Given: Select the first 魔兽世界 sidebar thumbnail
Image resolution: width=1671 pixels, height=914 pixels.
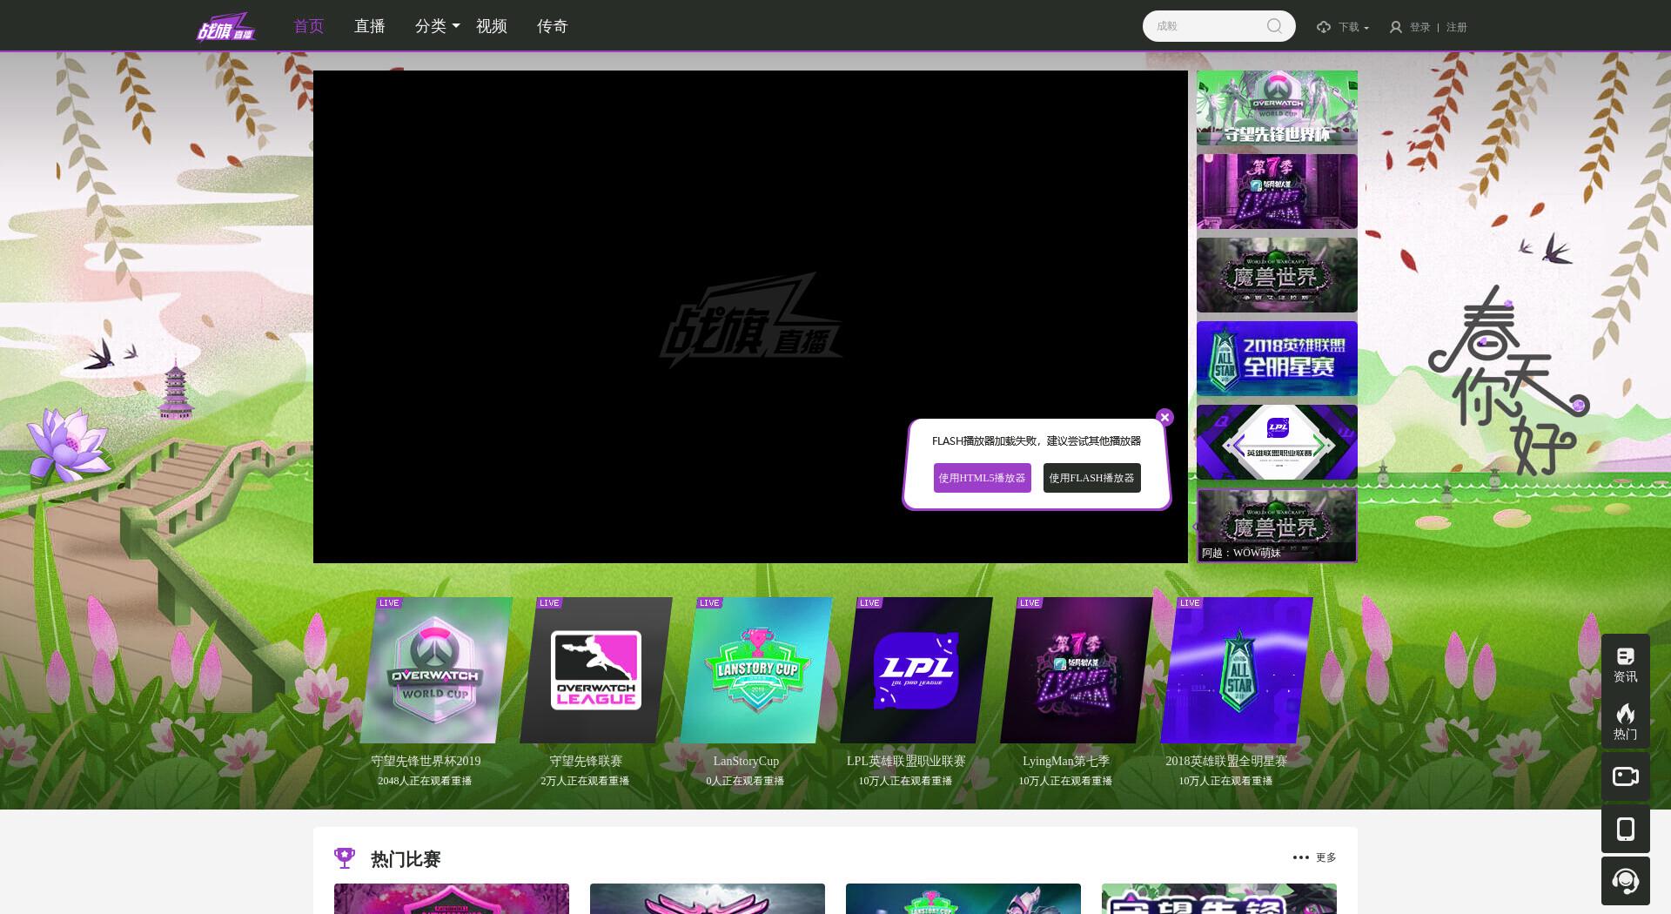Looking at the screenshot, I should click(x=1277, y=275).
